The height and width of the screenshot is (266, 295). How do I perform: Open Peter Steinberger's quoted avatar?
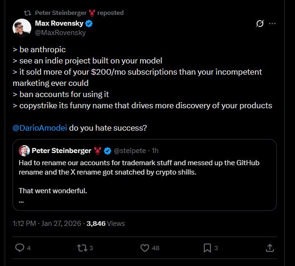click(x=24, y=151)
